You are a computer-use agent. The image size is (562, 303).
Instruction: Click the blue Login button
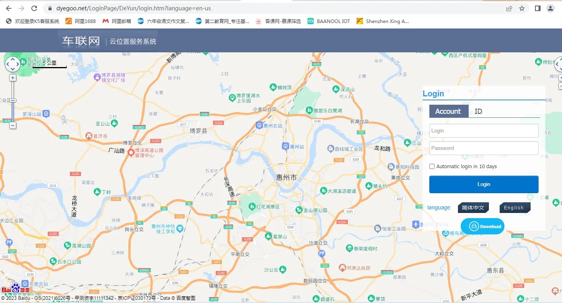(483, 184)
